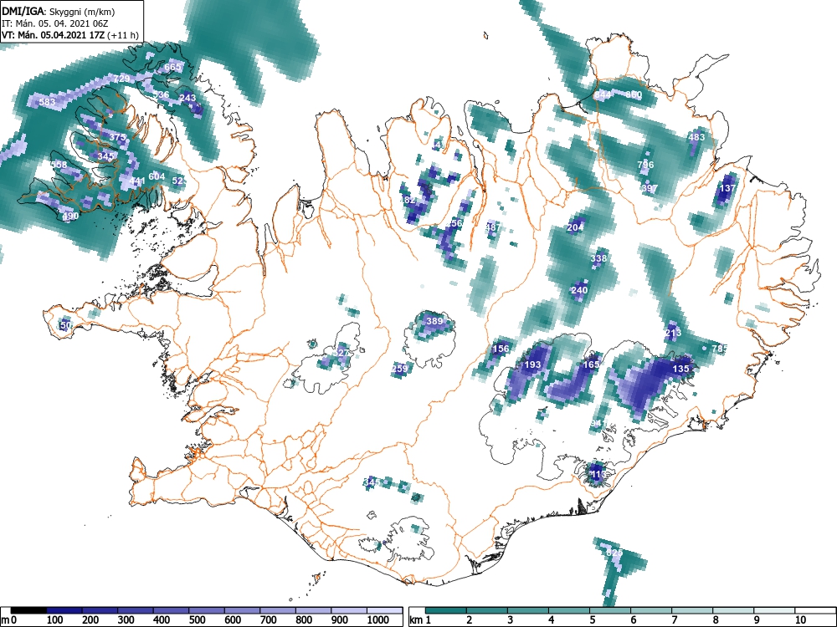Click the 135 visibility value
The width and height of the screenshot is (837, 627).
(x=680, y=369)
